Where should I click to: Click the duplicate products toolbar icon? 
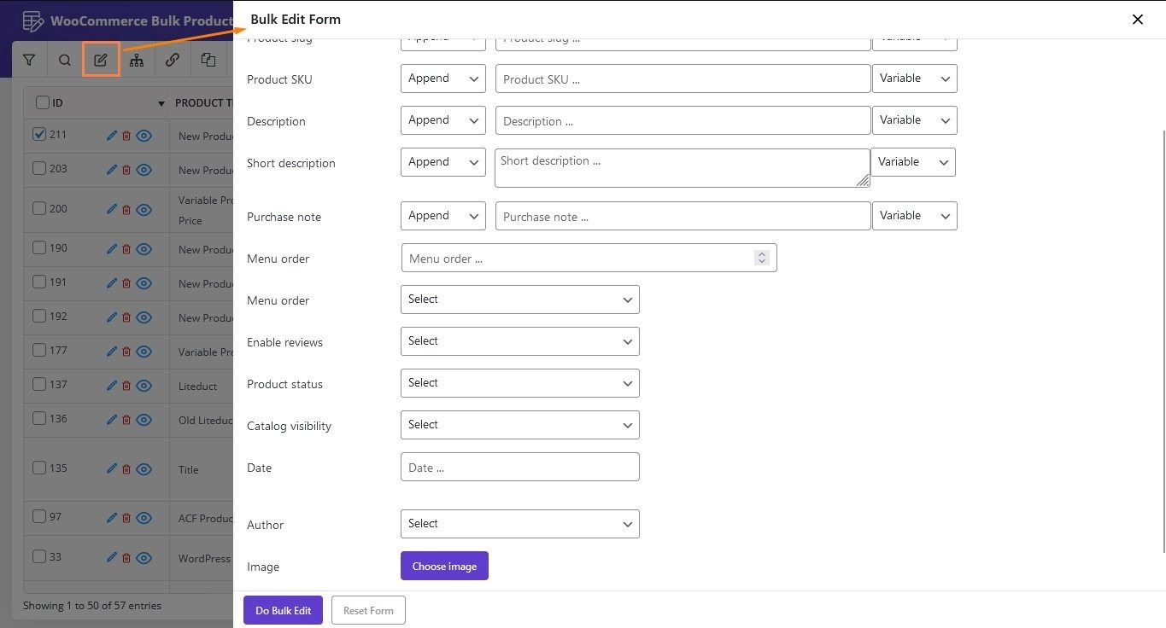point(208,60)
